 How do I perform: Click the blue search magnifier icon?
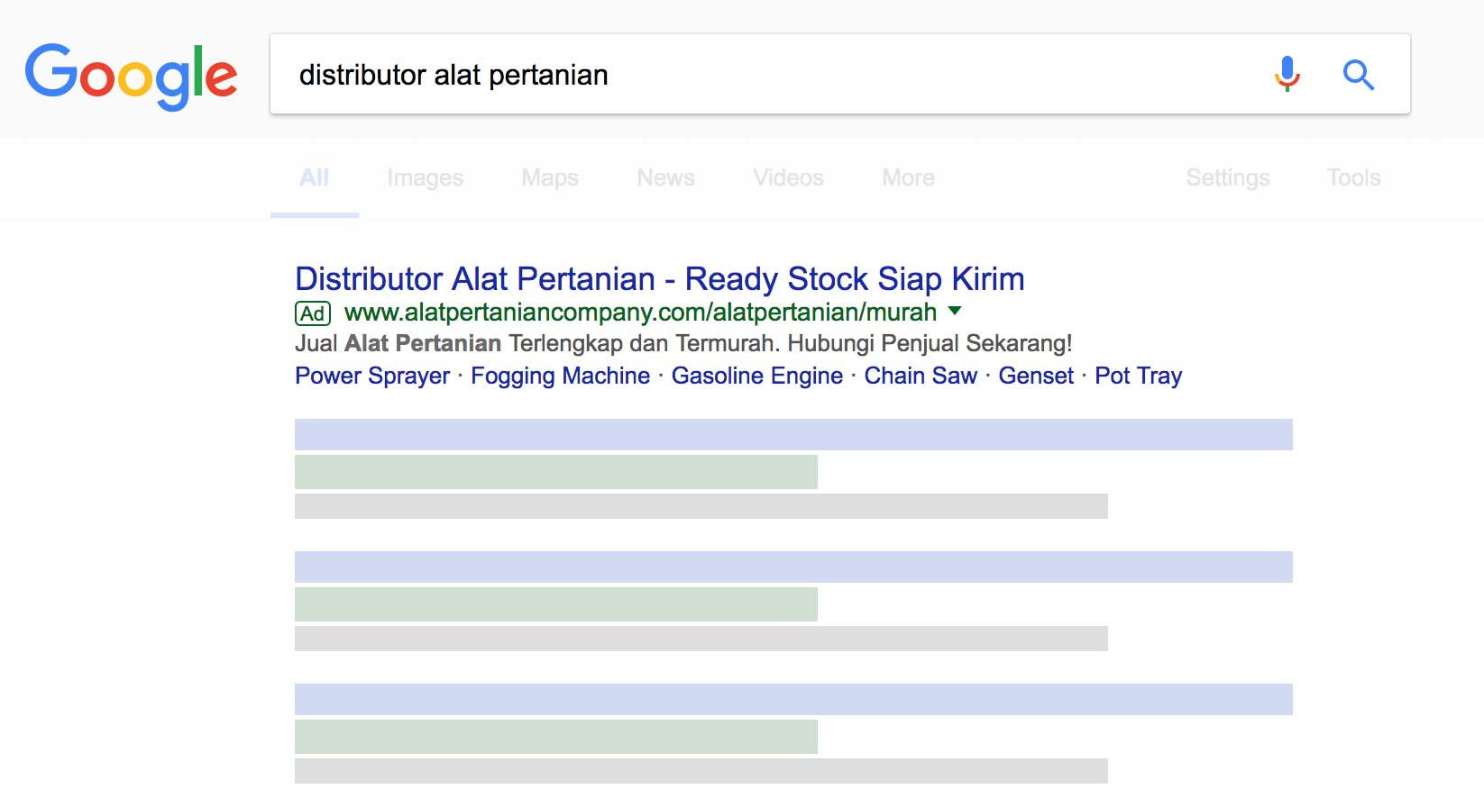pos(1358,75)
